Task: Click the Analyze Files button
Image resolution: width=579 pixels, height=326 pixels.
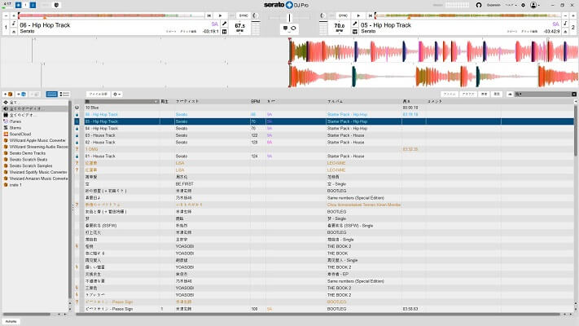Action: pyautogui.click(x=99, y=95)
